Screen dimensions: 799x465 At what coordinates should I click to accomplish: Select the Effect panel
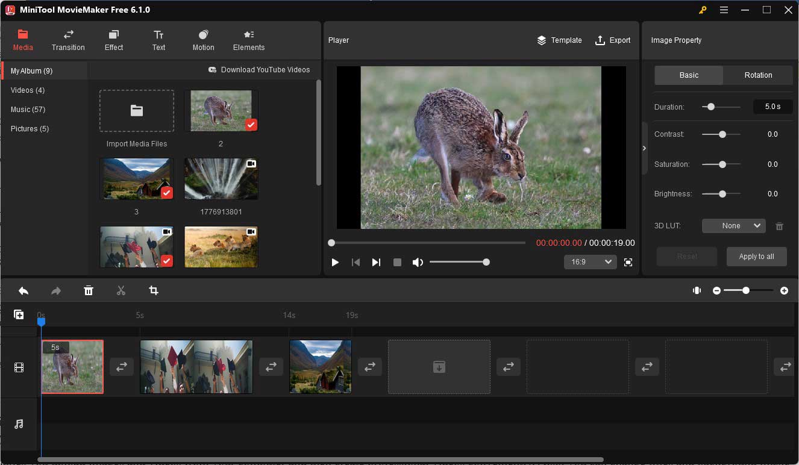pos(113,40)
